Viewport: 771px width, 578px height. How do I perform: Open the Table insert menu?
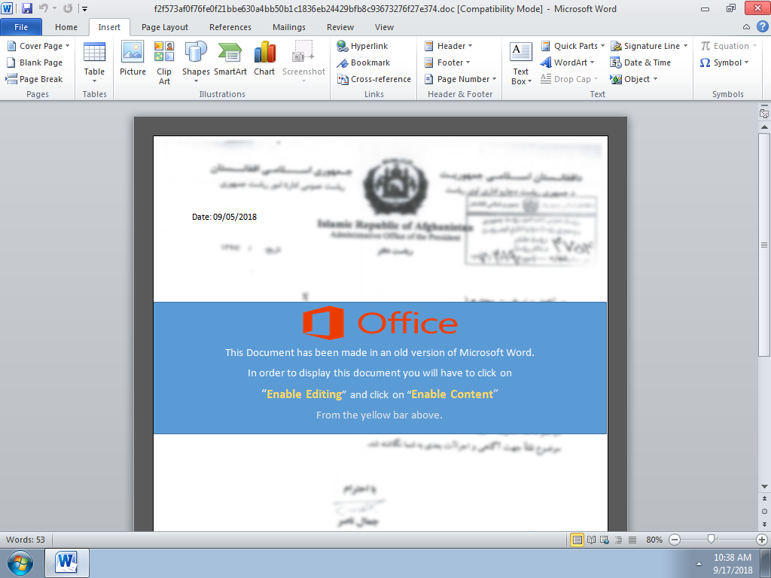[94, 63]
